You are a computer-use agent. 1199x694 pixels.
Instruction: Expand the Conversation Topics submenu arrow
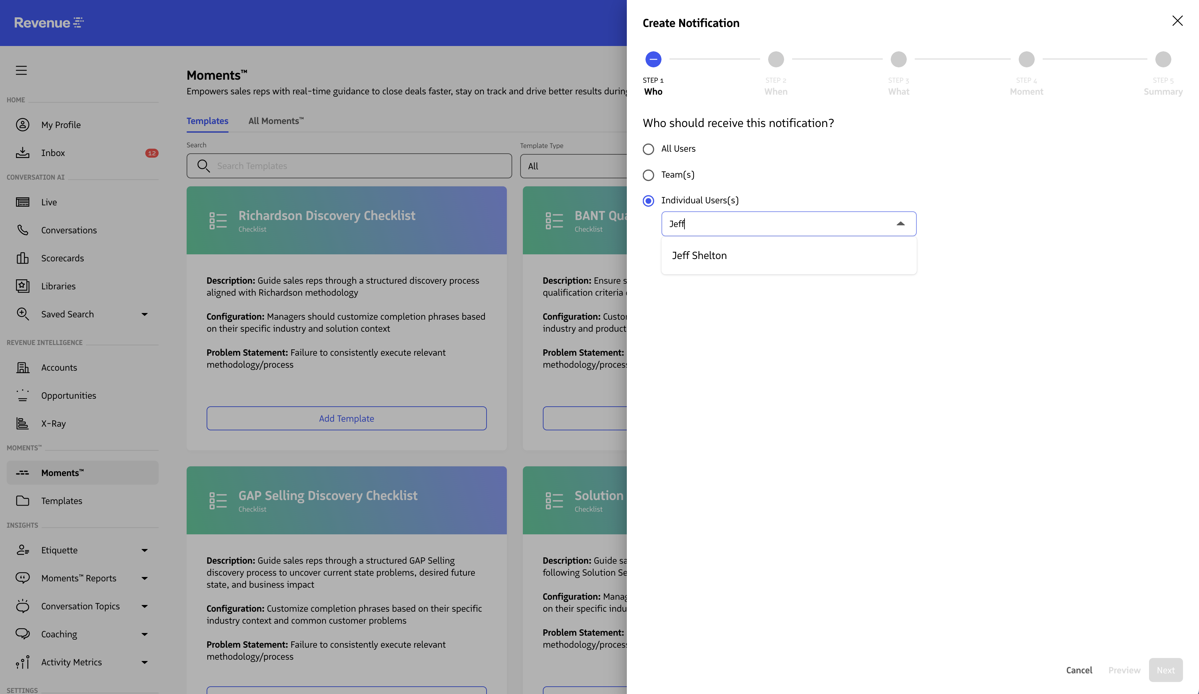click(145, 606)
